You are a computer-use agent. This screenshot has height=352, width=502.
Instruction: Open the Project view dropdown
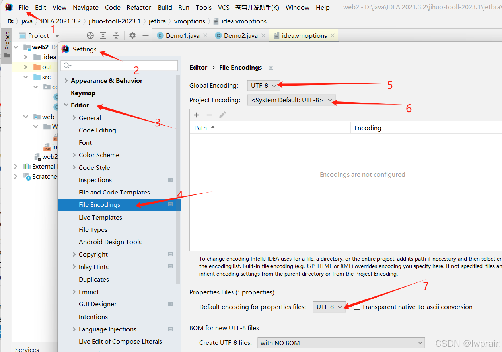click(57, 36)
